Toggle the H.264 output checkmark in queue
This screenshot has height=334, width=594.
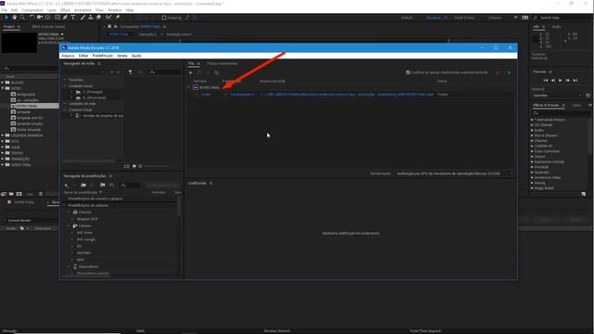point(196,95)
